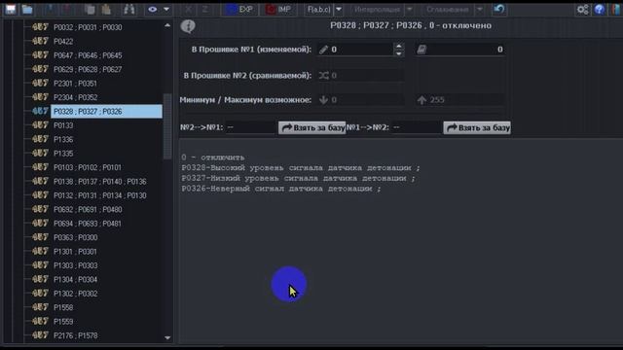The image size is (623, 350).
Task: Select tree item P1559
Action: click(x=63, y=322)
